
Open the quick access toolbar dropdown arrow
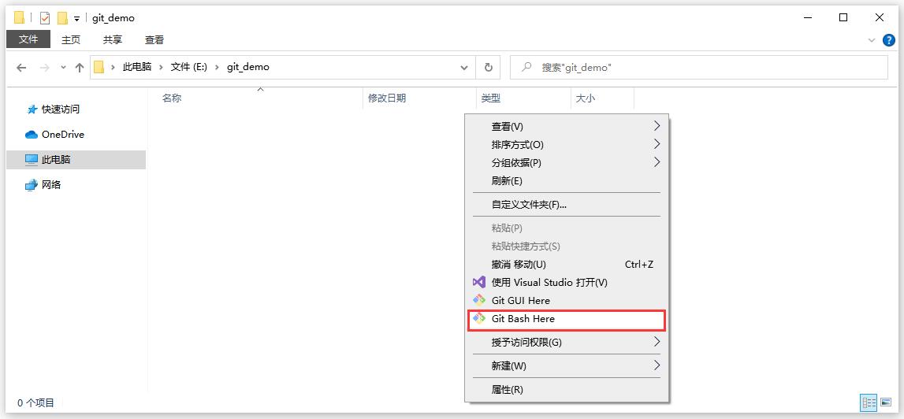point(77,19)
